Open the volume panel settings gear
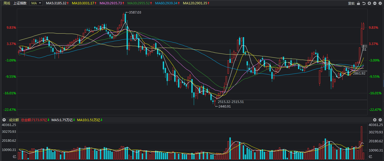Screen dimensions: 384x161 tap(380, 120)
